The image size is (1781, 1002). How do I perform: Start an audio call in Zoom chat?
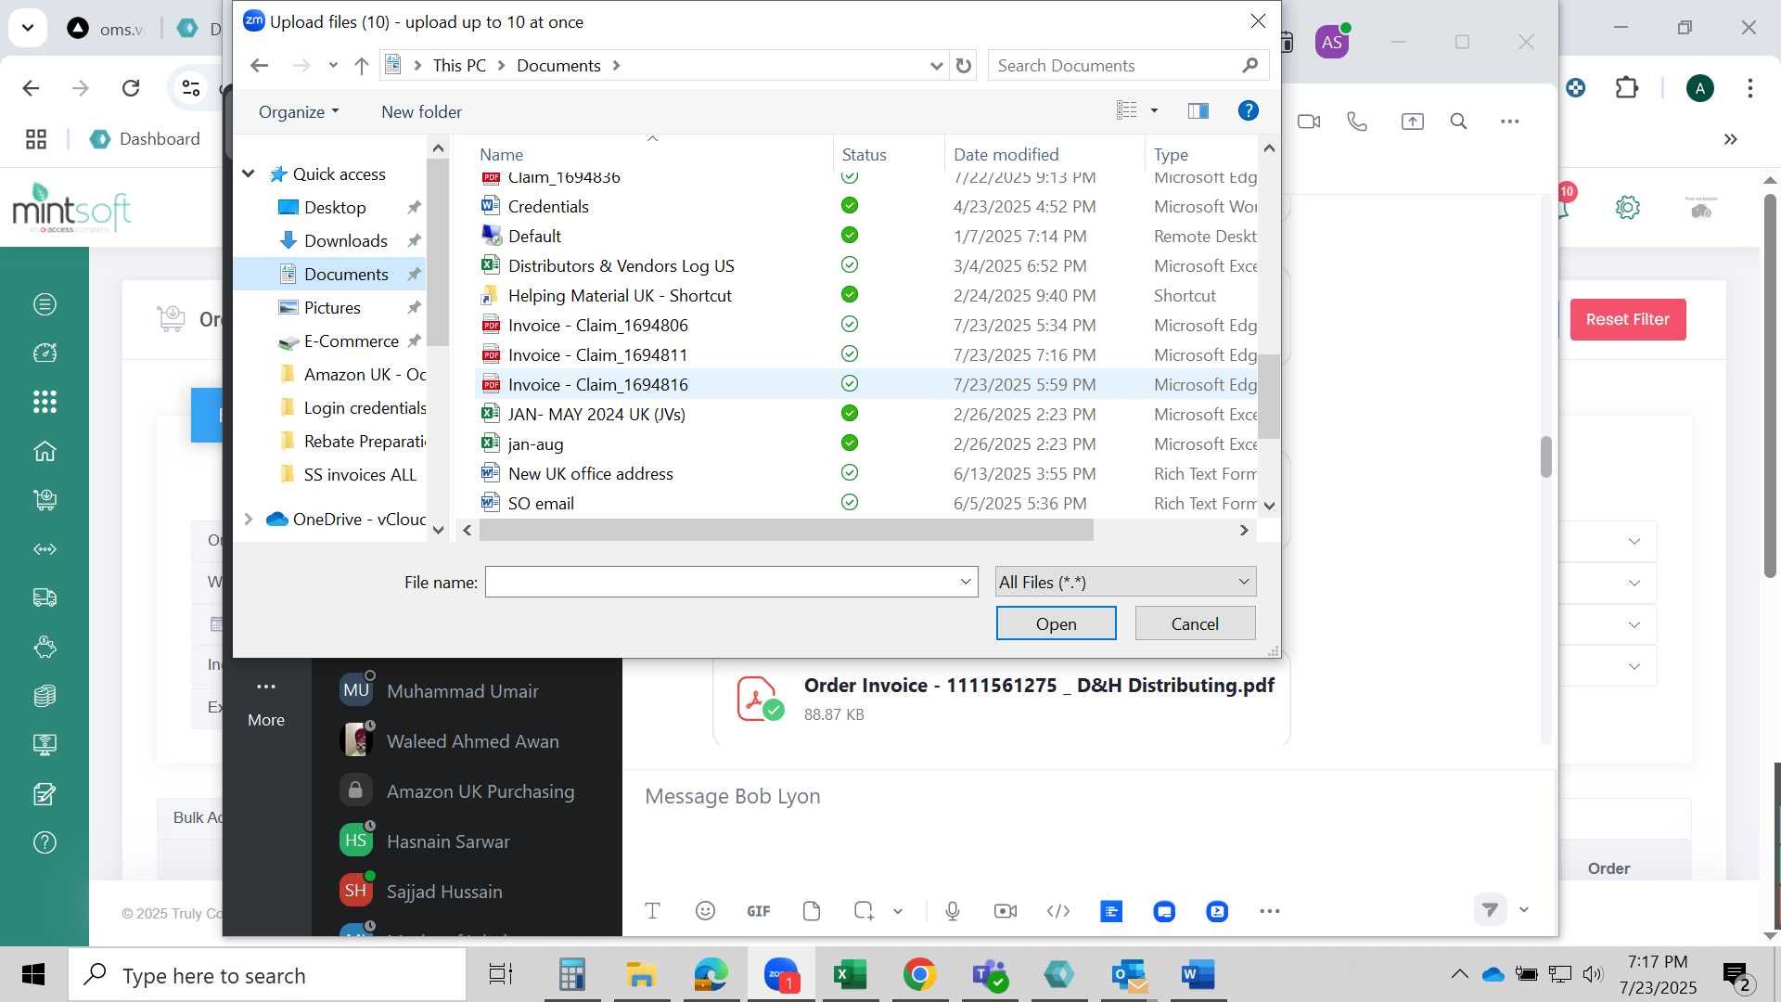tap(1357, 122)
